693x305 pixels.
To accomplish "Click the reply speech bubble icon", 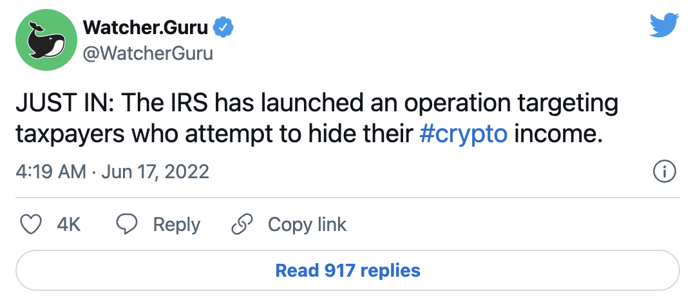I will tap(127, 225).
